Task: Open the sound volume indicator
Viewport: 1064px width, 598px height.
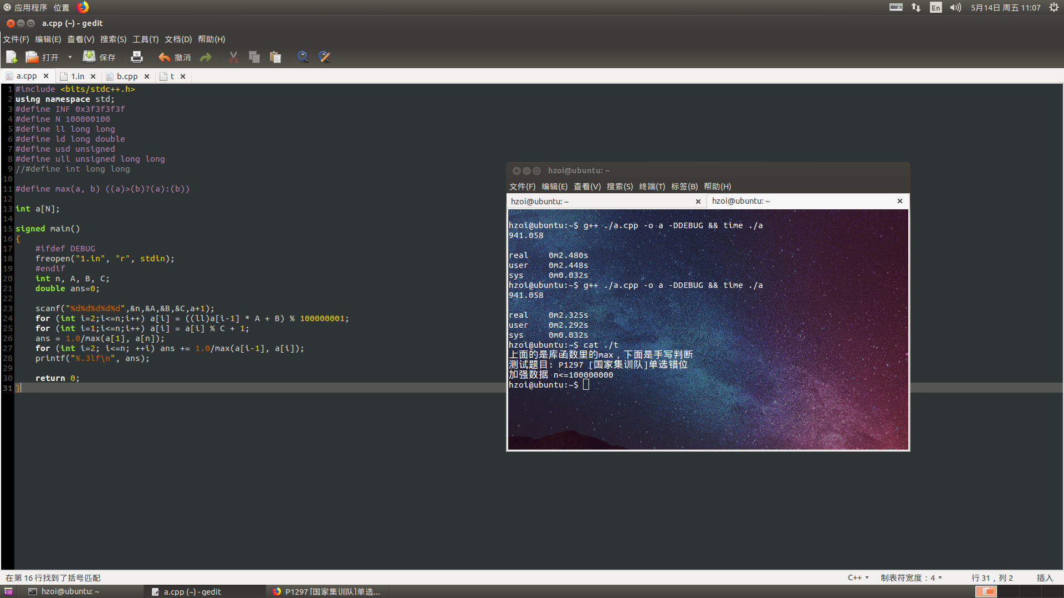Action: click(x=955, y=7)
